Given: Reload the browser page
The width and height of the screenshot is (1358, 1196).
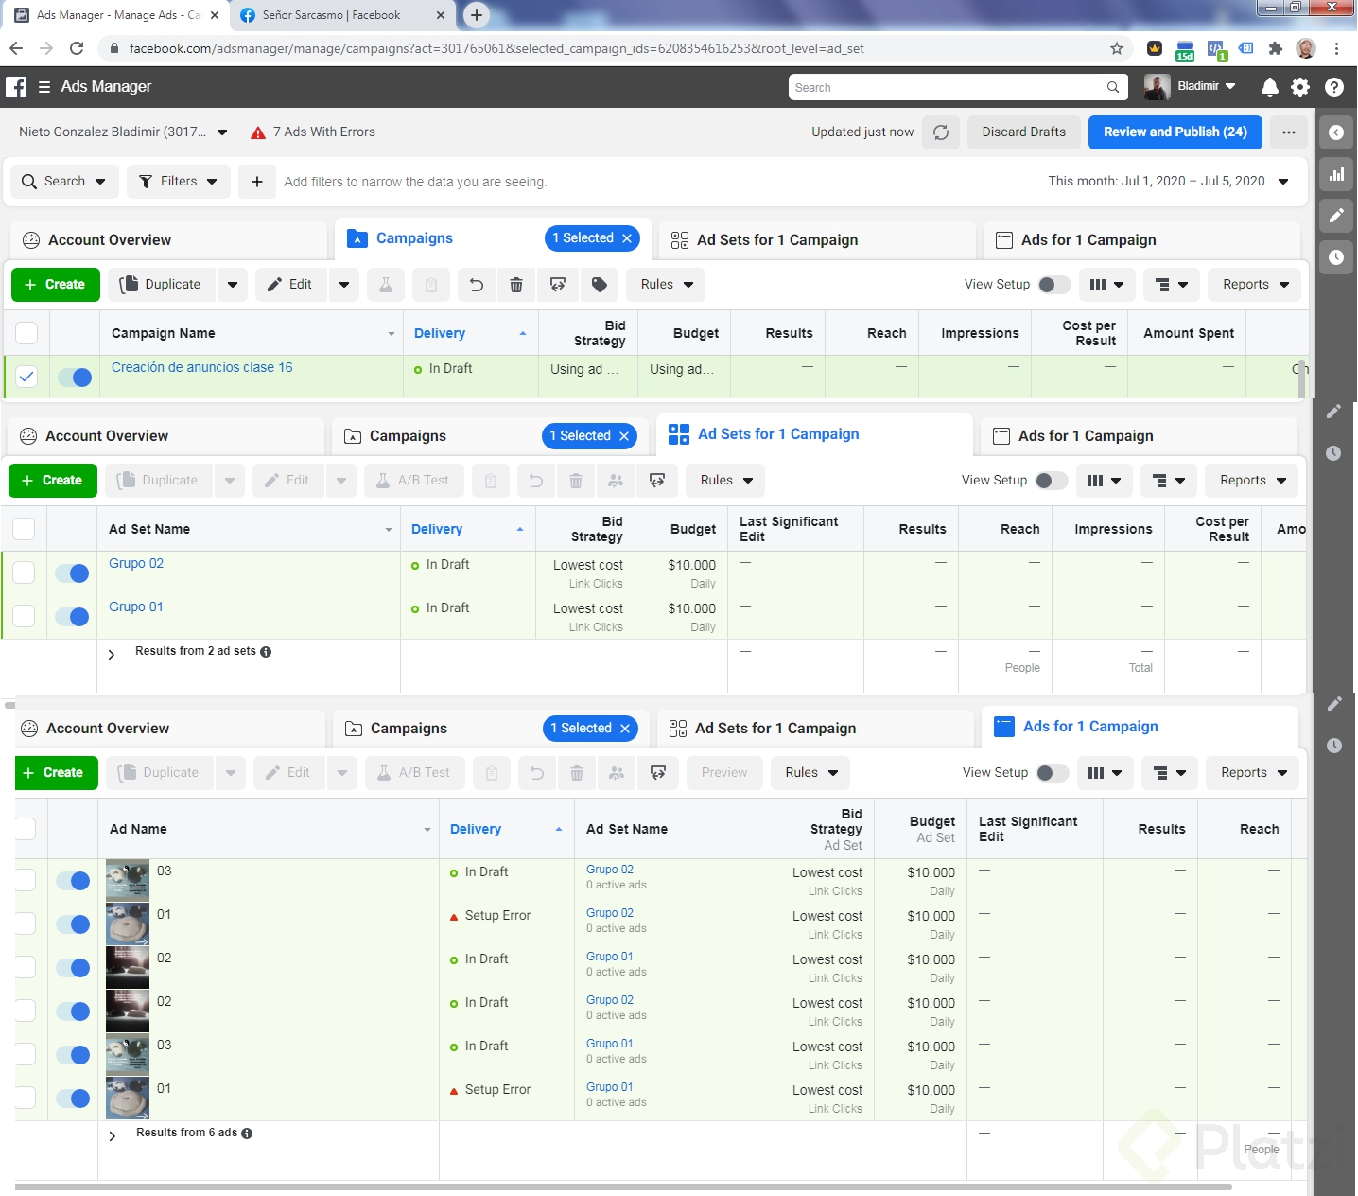Looking at the screenshot, I should coord(77,48).
